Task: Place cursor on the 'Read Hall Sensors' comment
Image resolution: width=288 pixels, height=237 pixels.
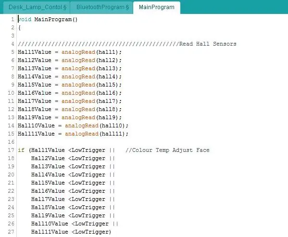Action: coord(208,44)
